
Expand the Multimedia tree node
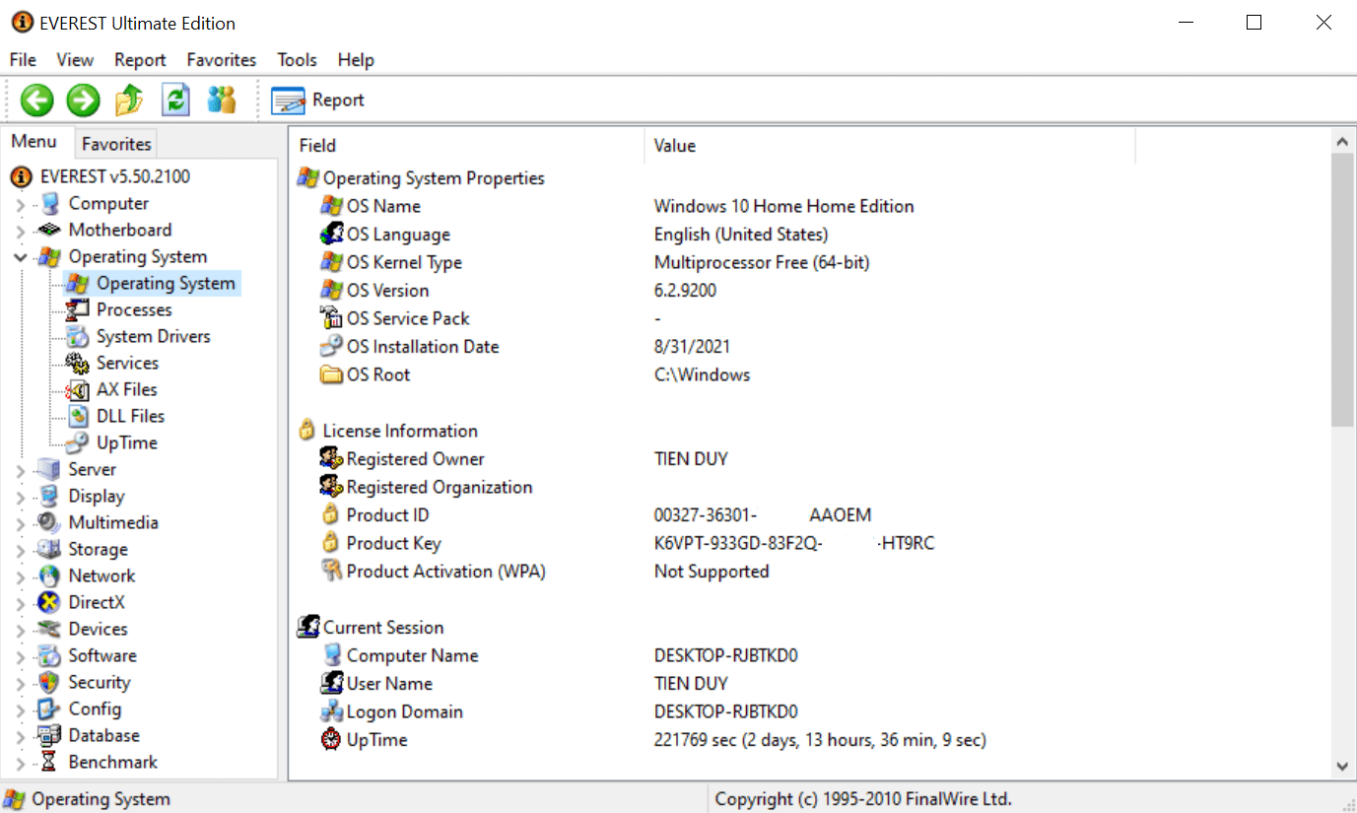(x=21, y=524)
